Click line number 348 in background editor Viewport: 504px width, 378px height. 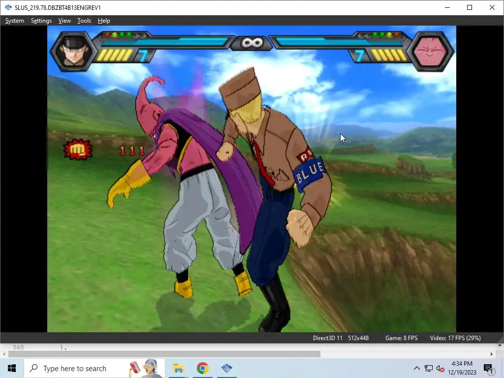(18, 347)
